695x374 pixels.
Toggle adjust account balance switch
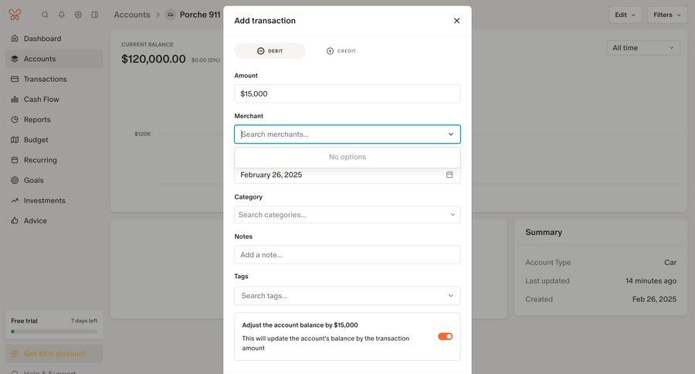[x=445, y=336]
